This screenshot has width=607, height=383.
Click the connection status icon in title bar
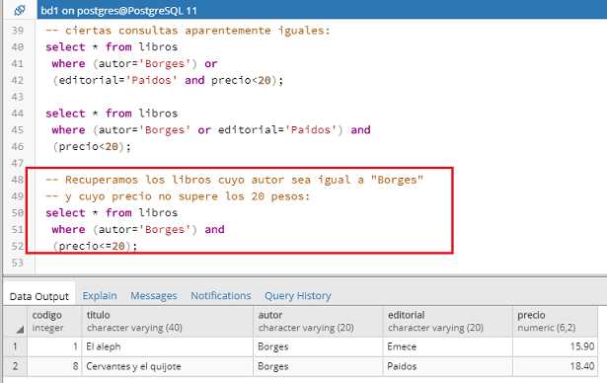(19, 10)
